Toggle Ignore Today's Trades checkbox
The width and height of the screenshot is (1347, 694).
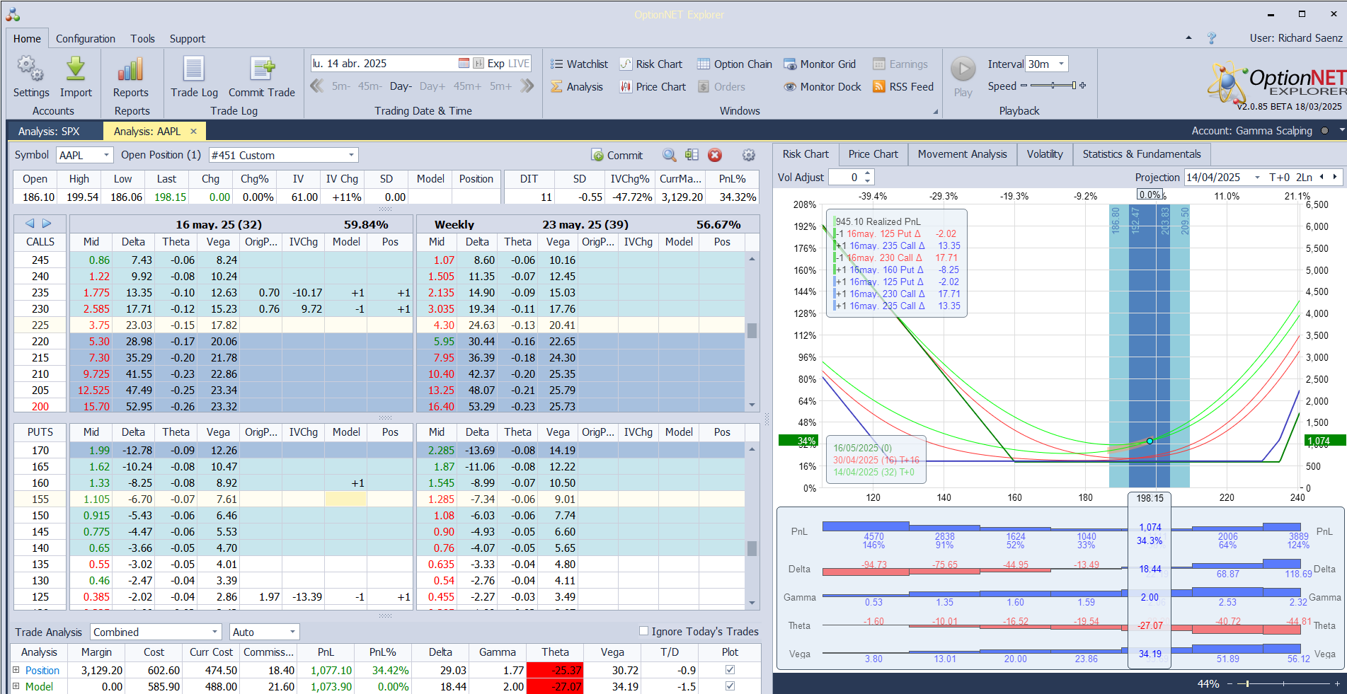click(x=643, y=631)
